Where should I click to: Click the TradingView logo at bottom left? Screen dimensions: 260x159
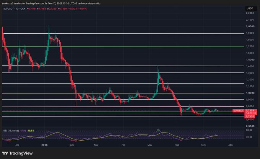click(18, 153)
